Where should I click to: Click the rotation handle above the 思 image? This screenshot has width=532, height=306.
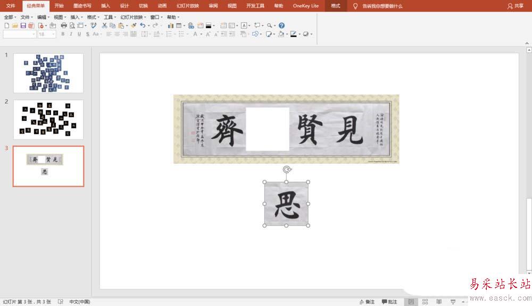tap(287, 169)
